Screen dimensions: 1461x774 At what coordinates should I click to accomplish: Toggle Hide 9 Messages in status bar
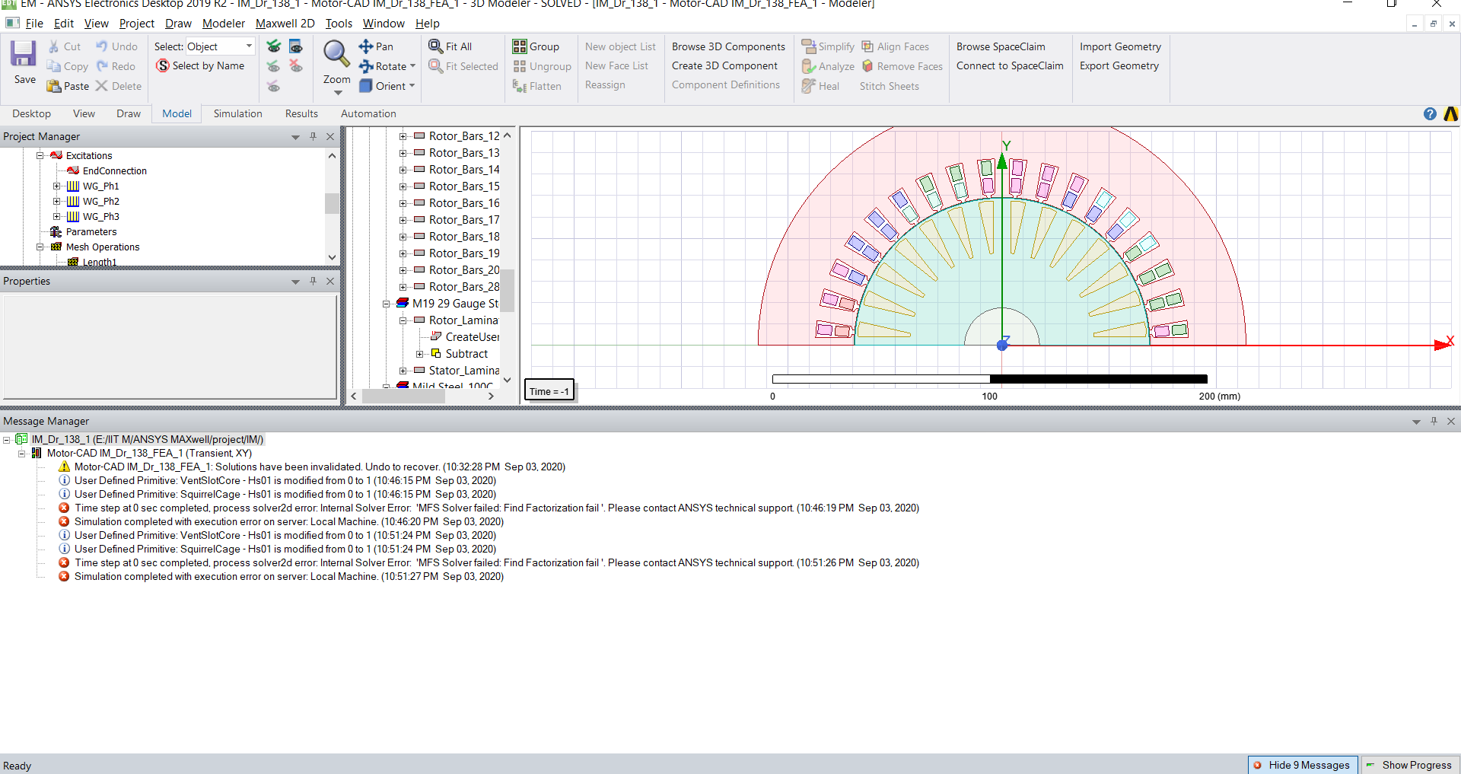(x=1302, y=765)
